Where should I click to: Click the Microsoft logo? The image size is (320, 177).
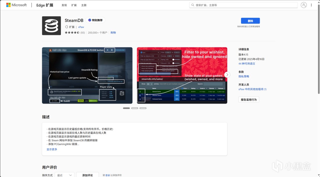[16, 5]
